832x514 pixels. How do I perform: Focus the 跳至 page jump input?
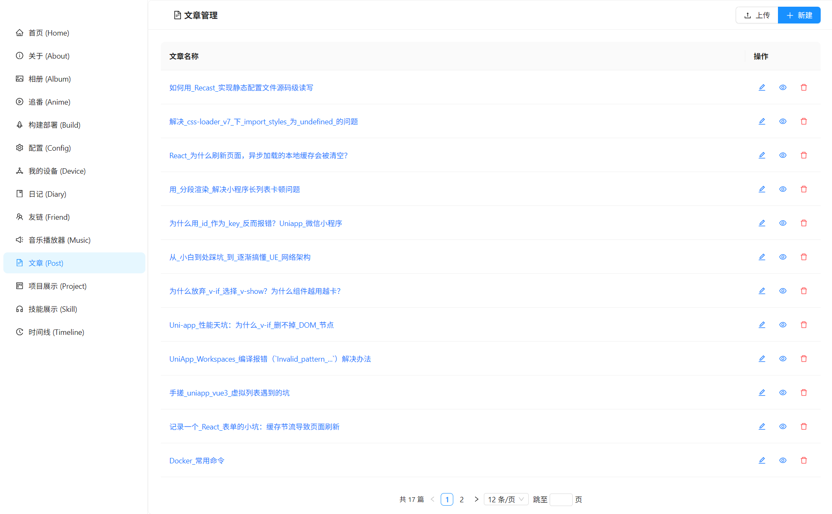pos(561,499)
